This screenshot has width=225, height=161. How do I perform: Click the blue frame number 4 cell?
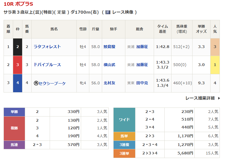[17, 83]
